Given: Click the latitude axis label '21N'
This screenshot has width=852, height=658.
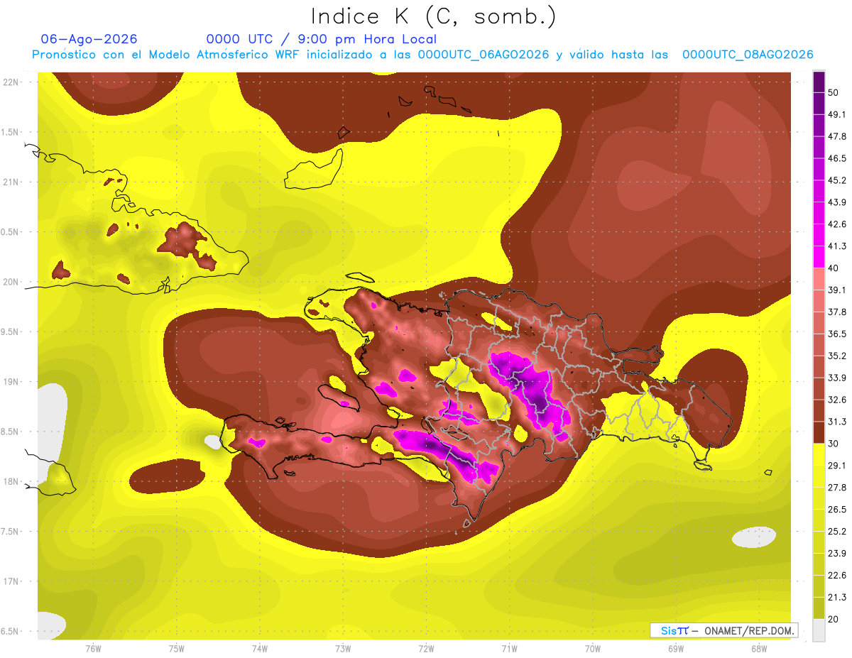Looking at the screenshot, I should pyautogui.click(x=11, y=182).
